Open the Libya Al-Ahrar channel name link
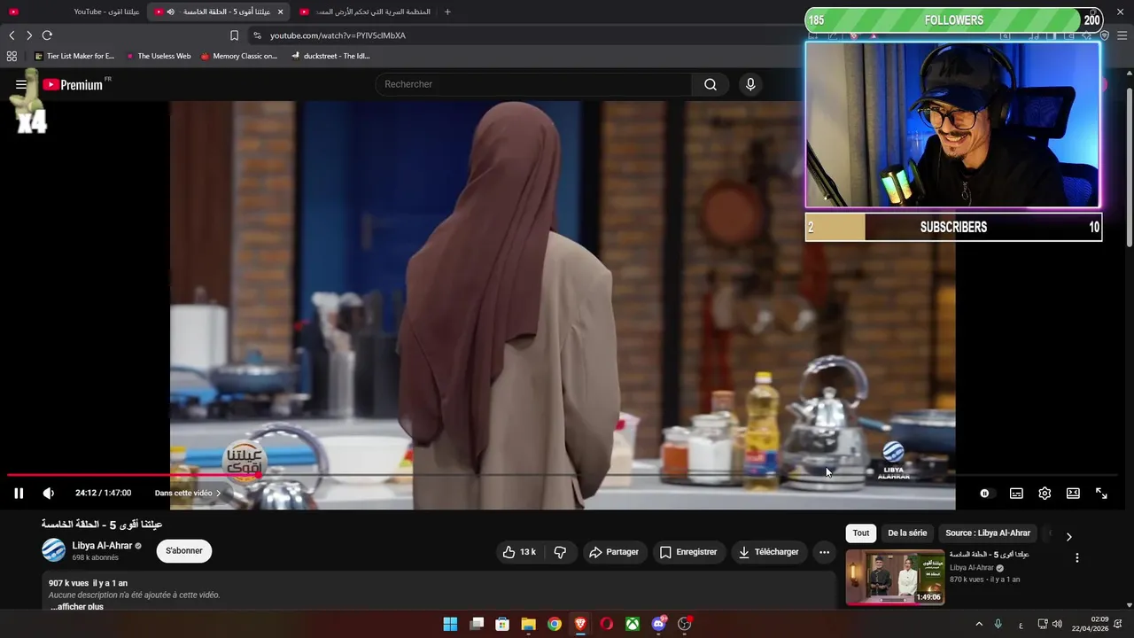The image size is (1134, 638). [102, 546]
